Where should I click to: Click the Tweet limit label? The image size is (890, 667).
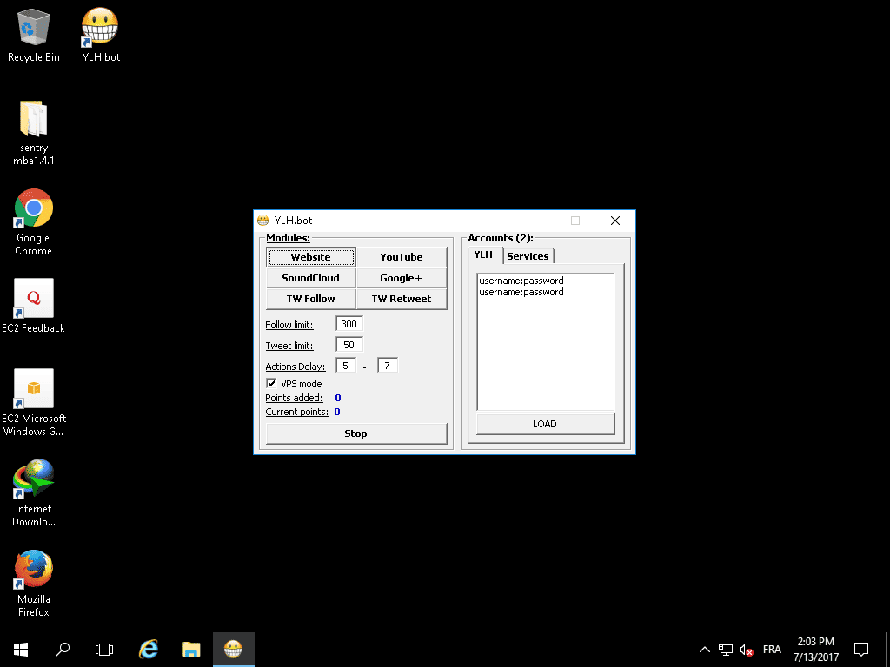(289, 346)
